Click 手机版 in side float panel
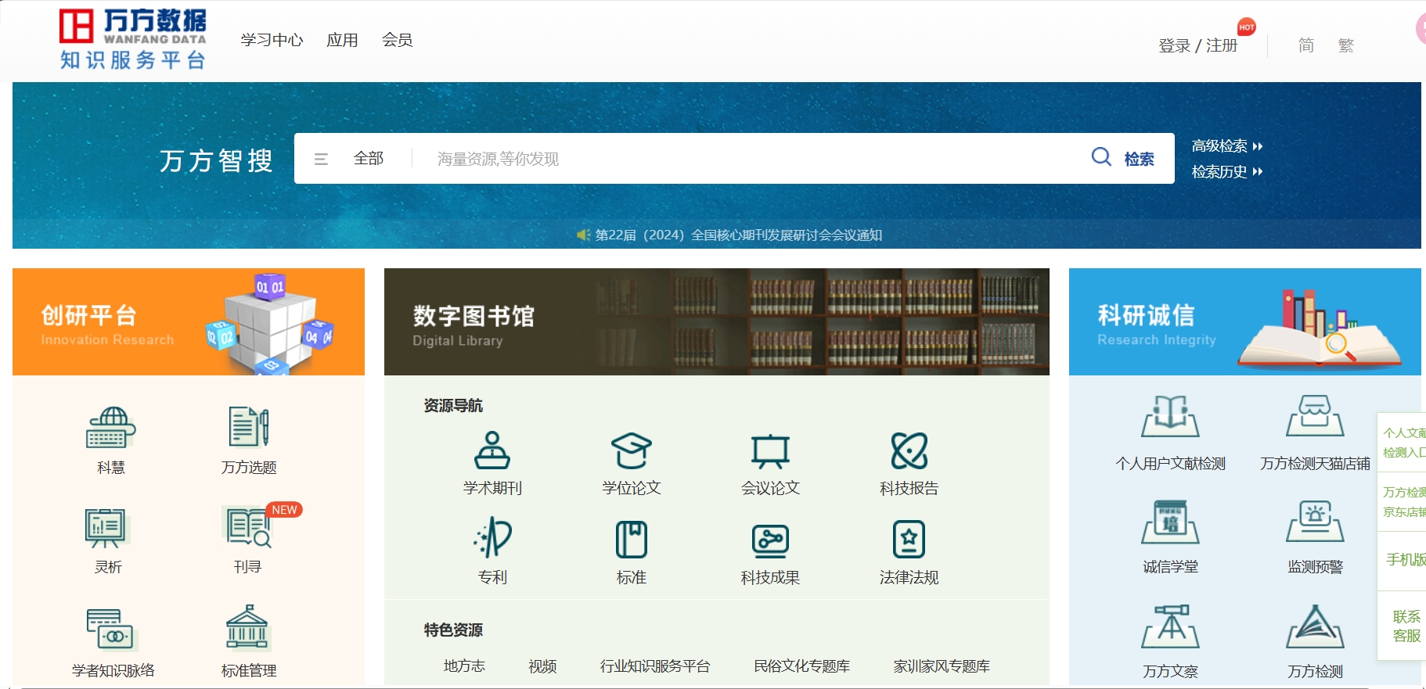 [1404, 560]
